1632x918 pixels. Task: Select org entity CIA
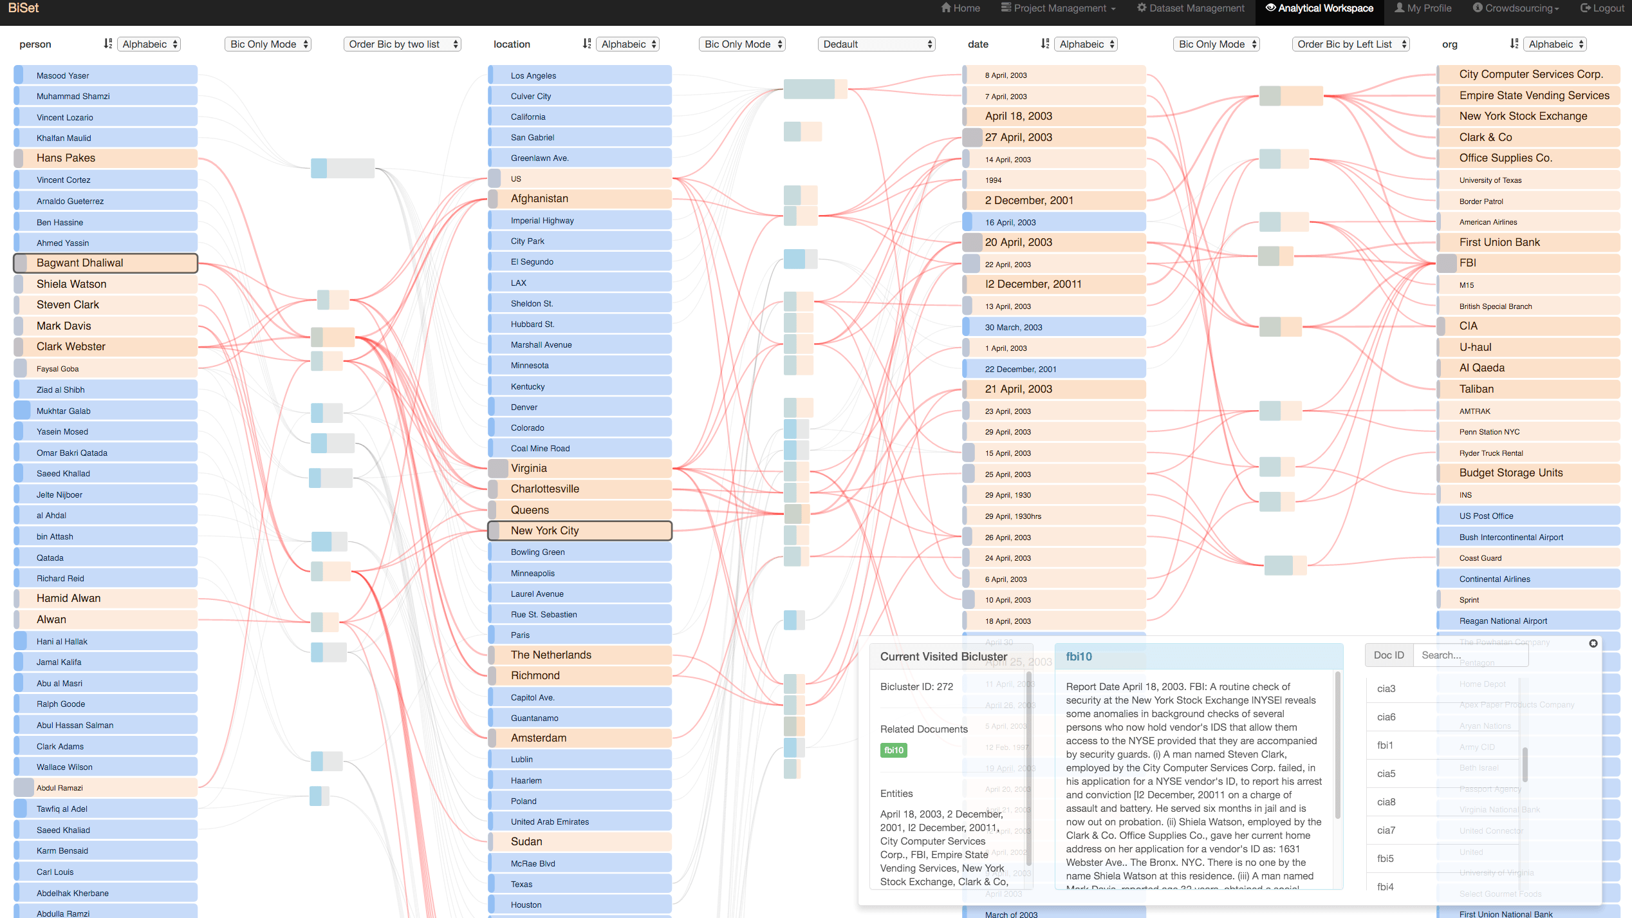pos(1528,326)
